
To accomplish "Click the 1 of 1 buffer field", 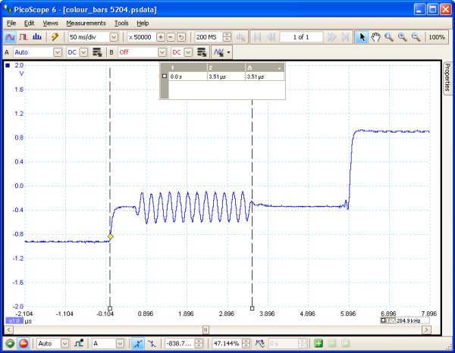I will 301,37.
